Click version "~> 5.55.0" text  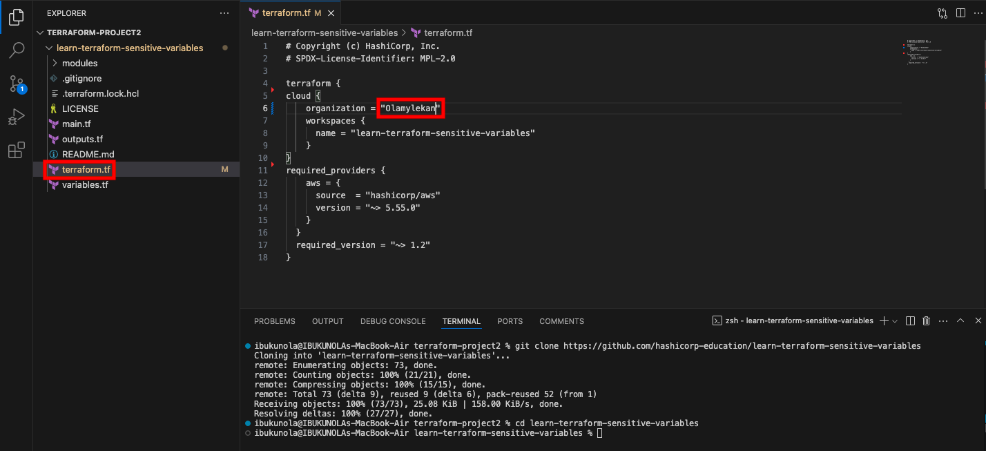(x=393, y=208)
